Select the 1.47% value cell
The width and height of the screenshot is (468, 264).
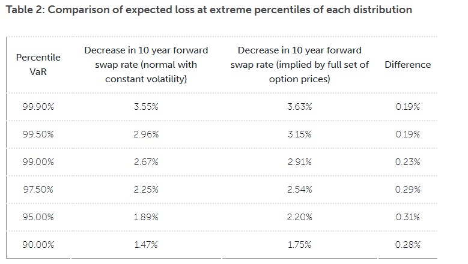click(x=146, y=245)
